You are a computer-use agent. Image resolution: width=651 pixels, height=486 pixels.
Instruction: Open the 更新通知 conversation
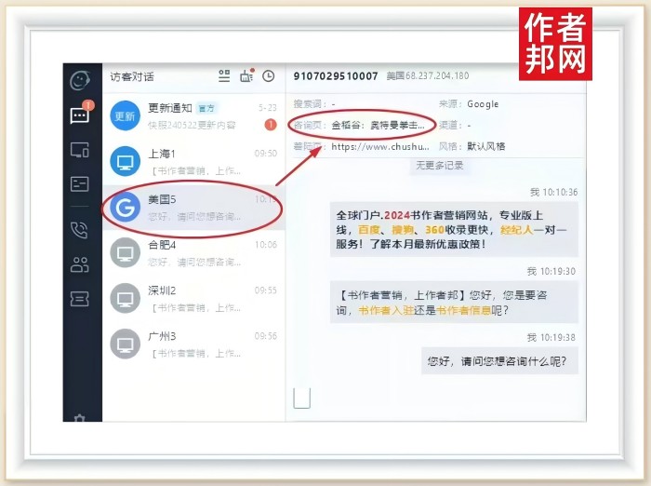193,115
